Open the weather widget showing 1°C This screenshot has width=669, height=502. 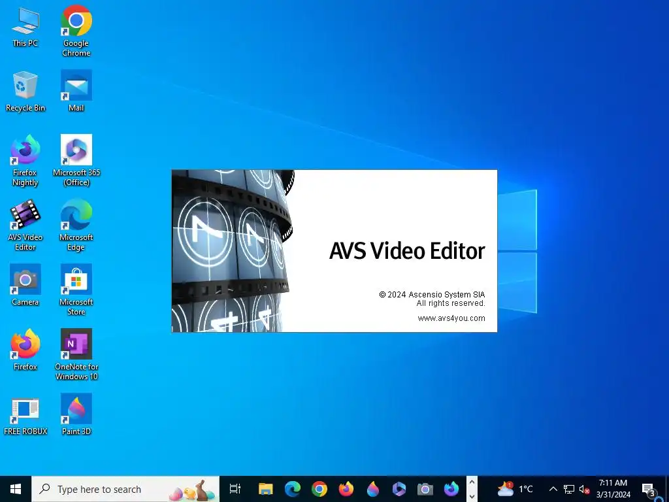515,489
